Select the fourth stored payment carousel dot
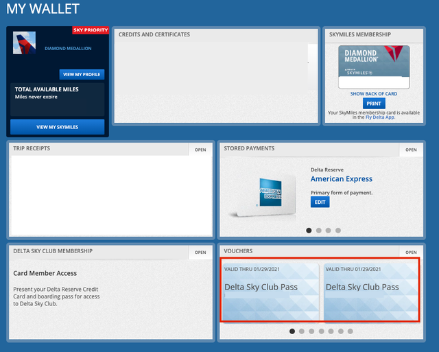 click(338, 230)
